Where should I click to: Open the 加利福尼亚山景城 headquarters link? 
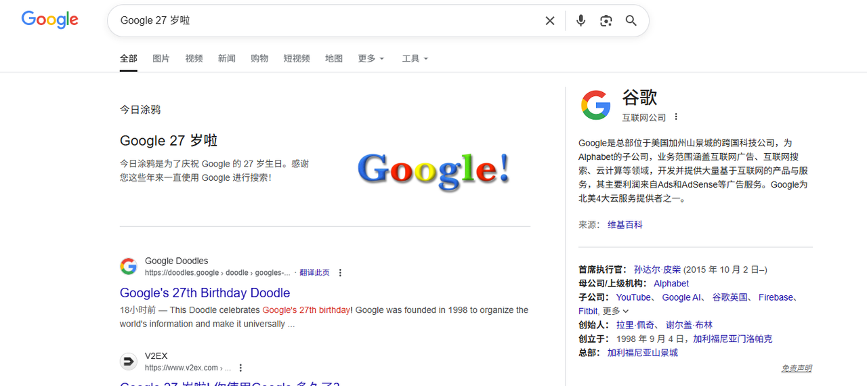(x=643, y=353)
